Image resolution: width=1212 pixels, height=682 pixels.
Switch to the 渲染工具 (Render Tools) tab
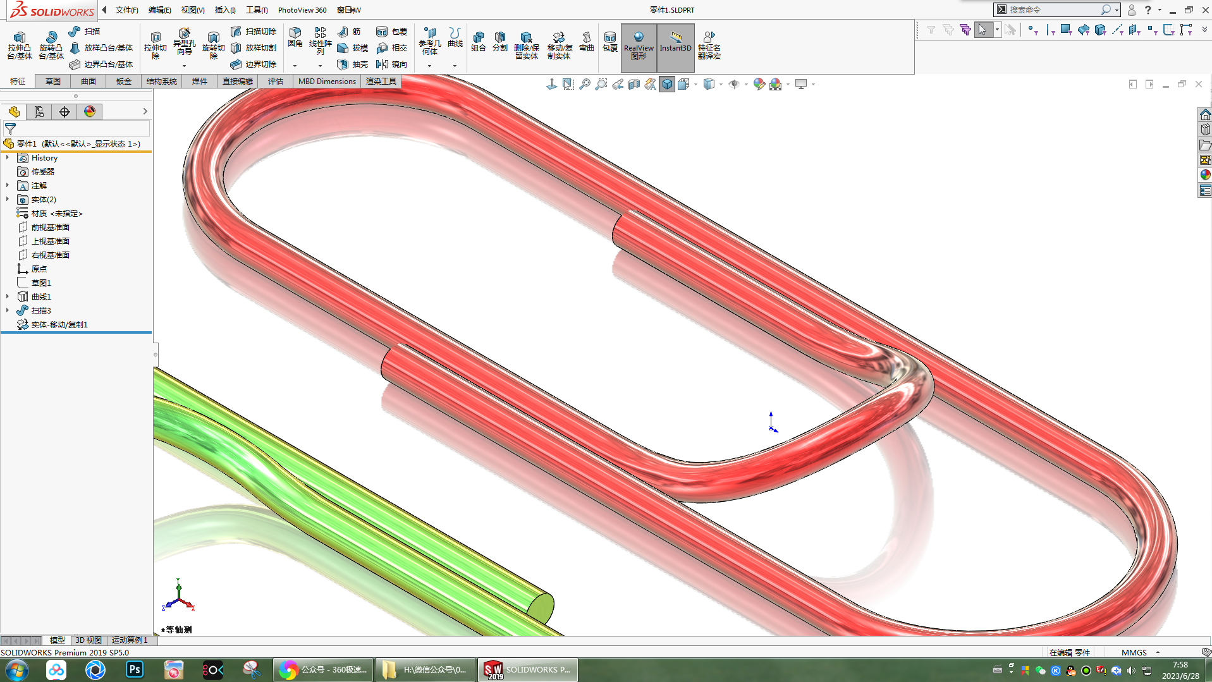(x=381, y=81)
